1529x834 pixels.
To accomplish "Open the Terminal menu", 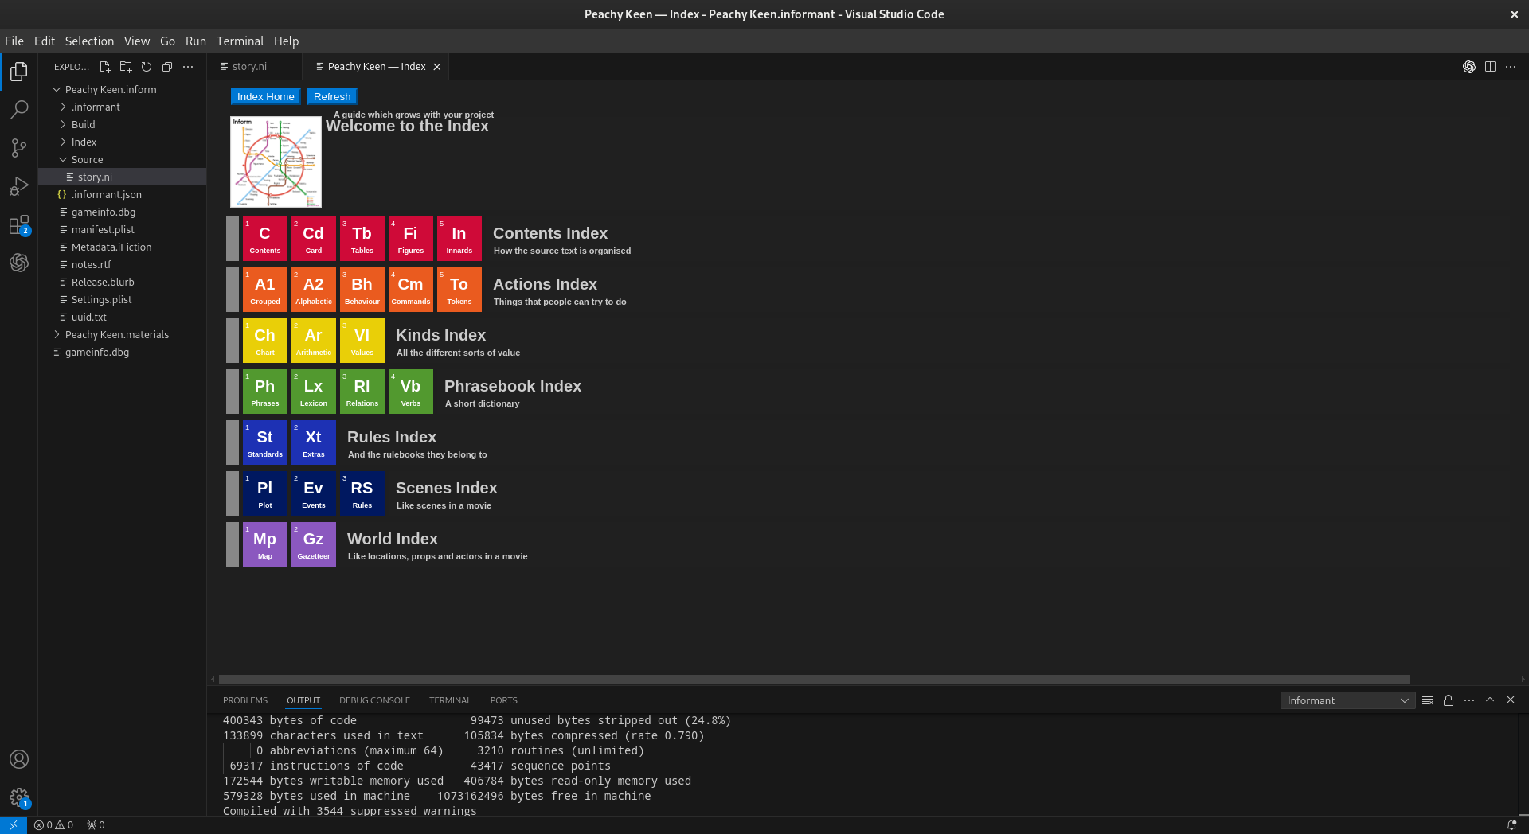I will (x=240, y=41).
